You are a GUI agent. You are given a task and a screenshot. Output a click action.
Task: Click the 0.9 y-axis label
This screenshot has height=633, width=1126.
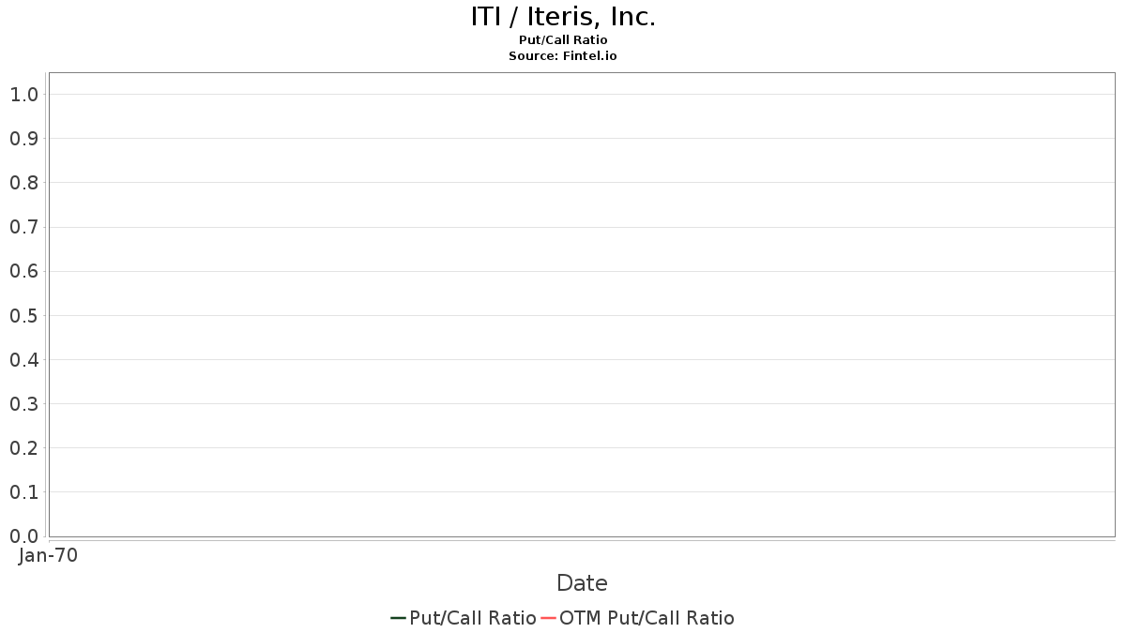(23, 139)
